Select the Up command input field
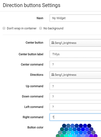Viewport: 101px width, 137px height. (x=75, y=86)
